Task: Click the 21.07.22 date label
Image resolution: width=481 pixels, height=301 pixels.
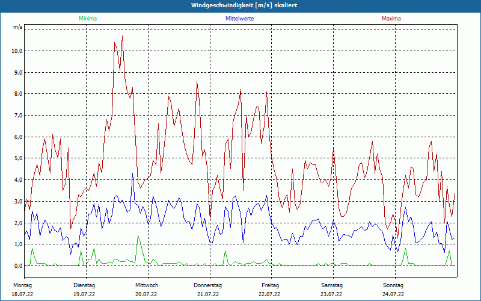Action: [x=208, y=294]
